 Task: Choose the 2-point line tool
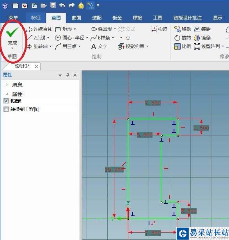(36, 37)
